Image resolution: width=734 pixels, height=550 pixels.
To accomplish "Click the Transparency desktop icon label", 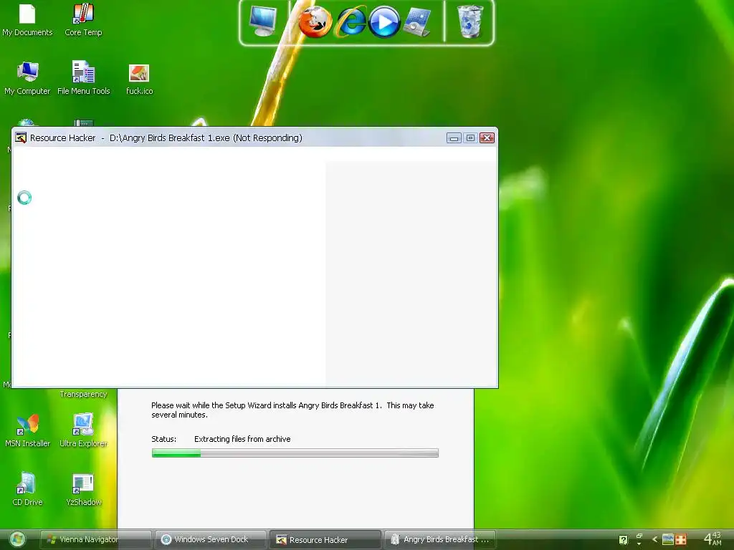I will point(83,394).
